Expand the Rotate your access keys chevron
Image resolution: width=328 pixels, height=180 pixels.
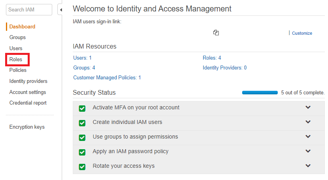click(308, 166)
